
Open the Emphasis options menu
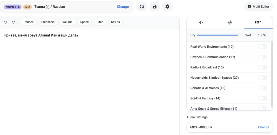[48, 22]
